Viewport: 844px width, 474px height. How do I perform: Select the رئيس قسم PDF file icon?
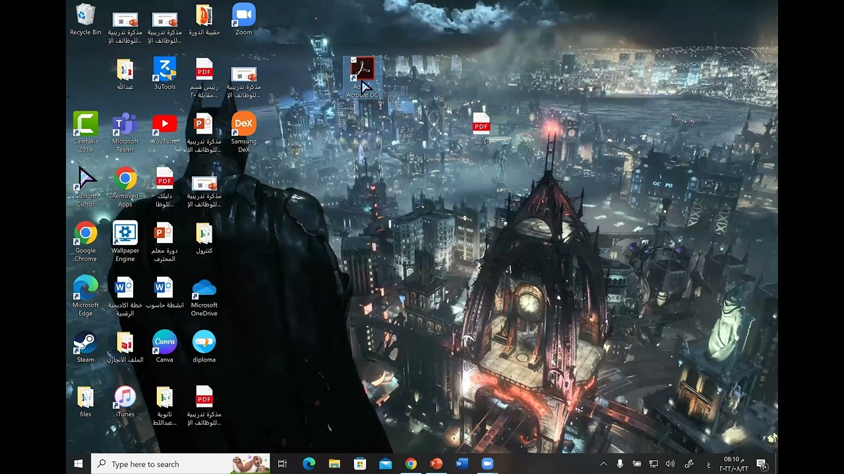pyautogui.click(x=204, y=78)
